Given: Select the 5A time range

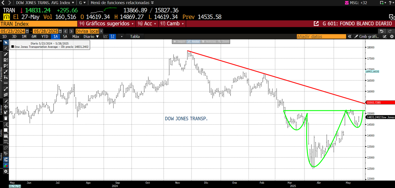Looking at the screenshot, I should [x=65, y=36].
